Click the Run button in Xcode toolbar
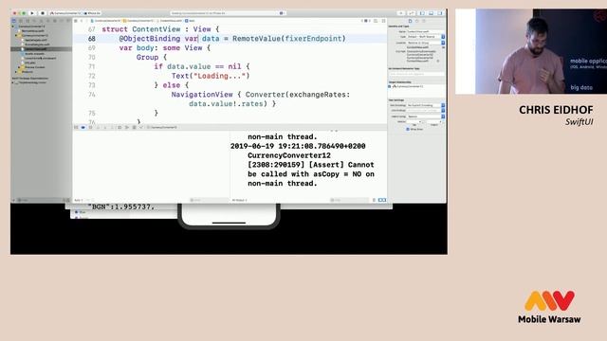The image size is (607, 341). click(32, 13)
